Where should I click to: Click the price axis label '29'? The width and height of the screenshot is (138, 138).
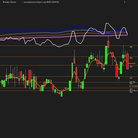pyautogui.click(x=131, y=67)
